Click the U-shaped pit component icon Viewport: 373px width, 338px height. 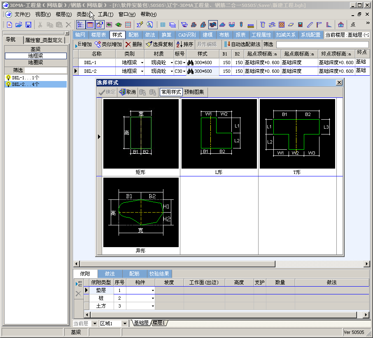(x=232, y=25)
